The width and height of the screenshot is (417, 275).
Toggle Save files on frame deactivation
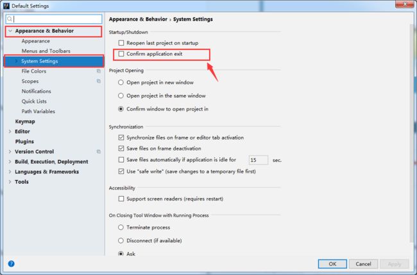pyautogui.click(x=121, y=148)
